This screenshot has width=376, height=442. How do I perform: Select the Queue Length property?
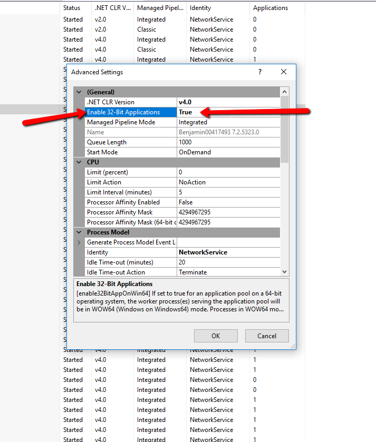pos(131,142)
